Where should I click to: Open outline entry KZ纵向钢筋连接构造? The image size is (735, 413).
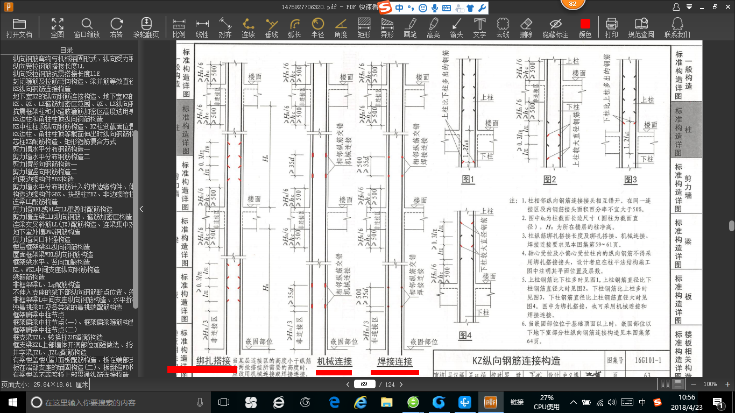pyautogui.click(x=41, y=89)
